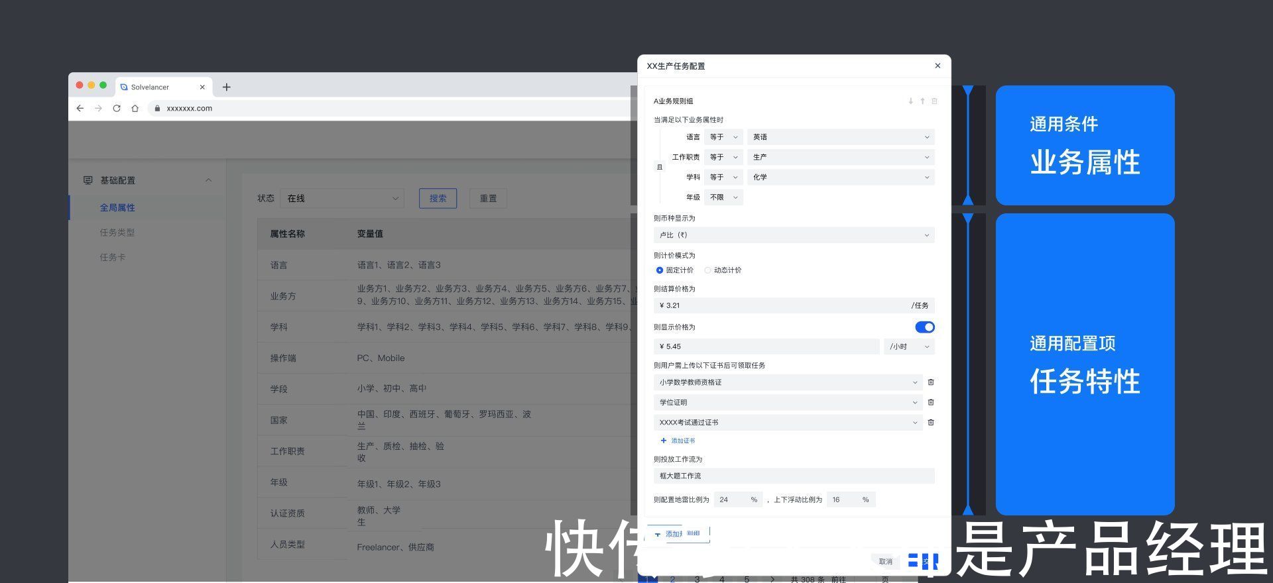
Task: Click the 地雷比例 24% input
Action: pos(738,500)
